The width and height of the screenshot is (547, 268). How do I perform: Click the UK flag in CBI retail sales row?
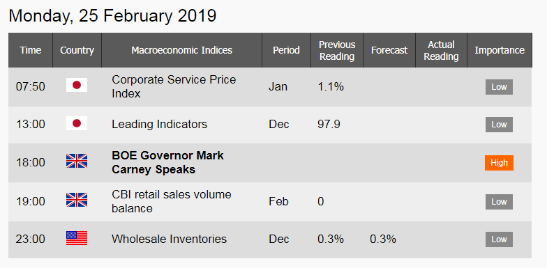point(77,200)
